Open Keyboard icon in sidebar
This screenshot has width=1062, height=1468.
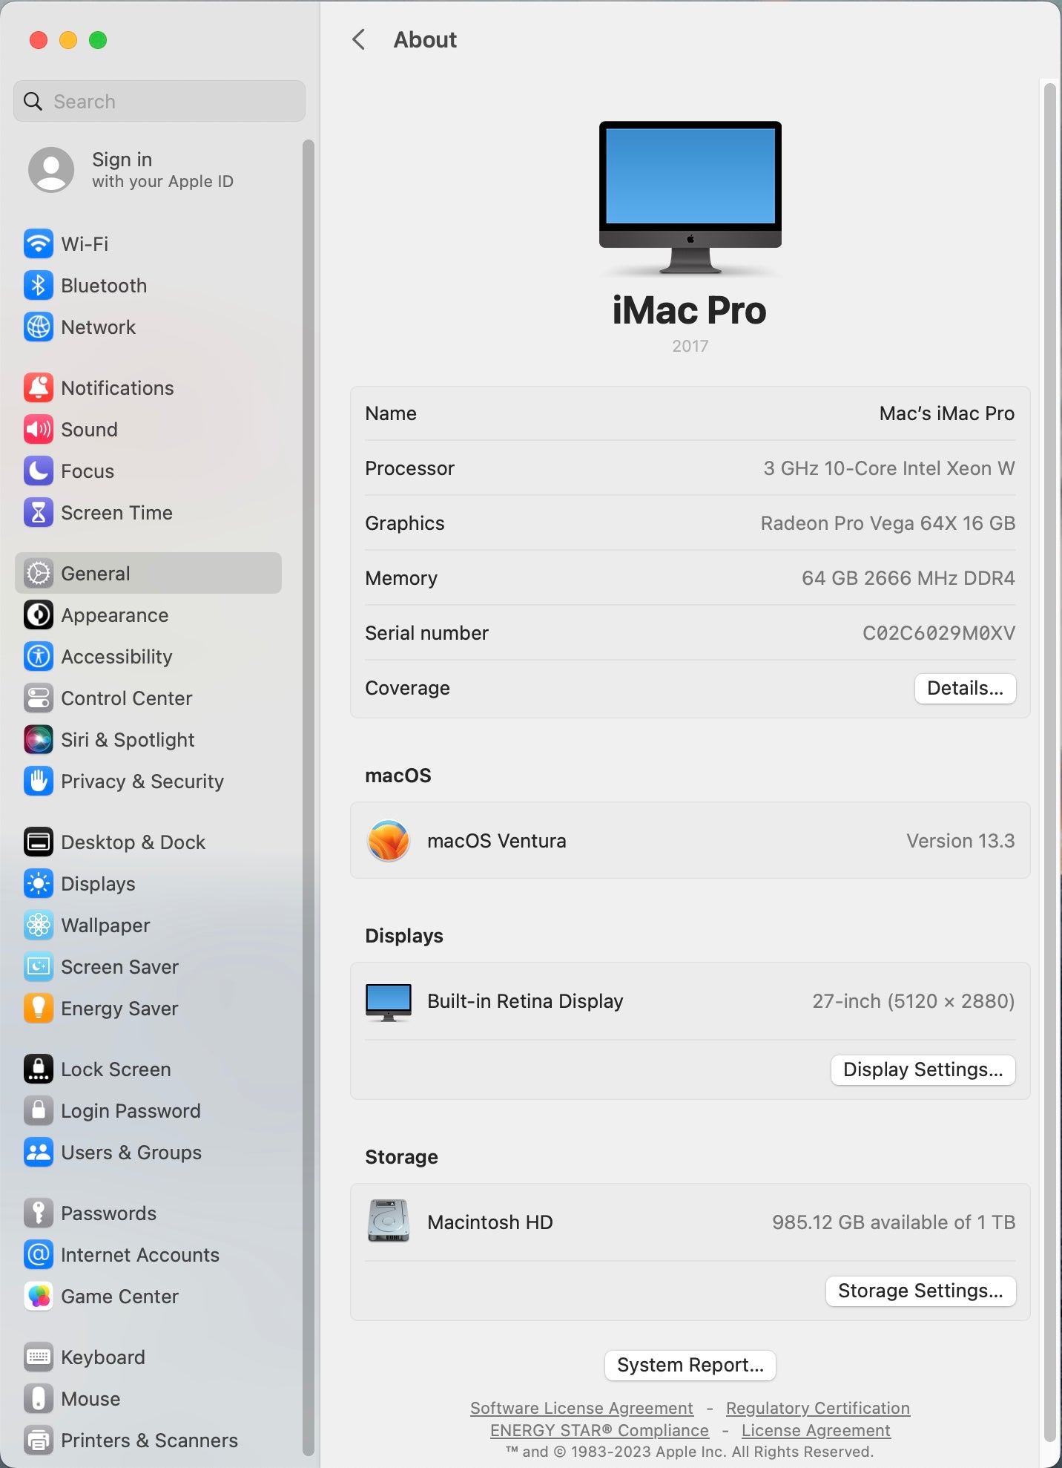[x=39, y=1357]
